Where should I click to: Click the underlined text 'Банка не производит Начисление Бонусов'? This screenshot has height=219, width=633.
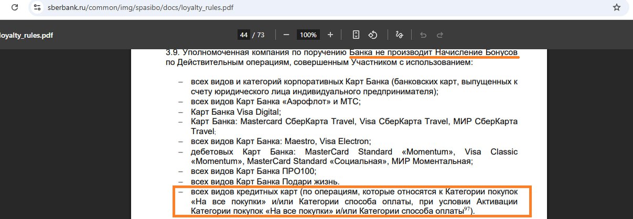pyautogui.click(x=433, y=52)
